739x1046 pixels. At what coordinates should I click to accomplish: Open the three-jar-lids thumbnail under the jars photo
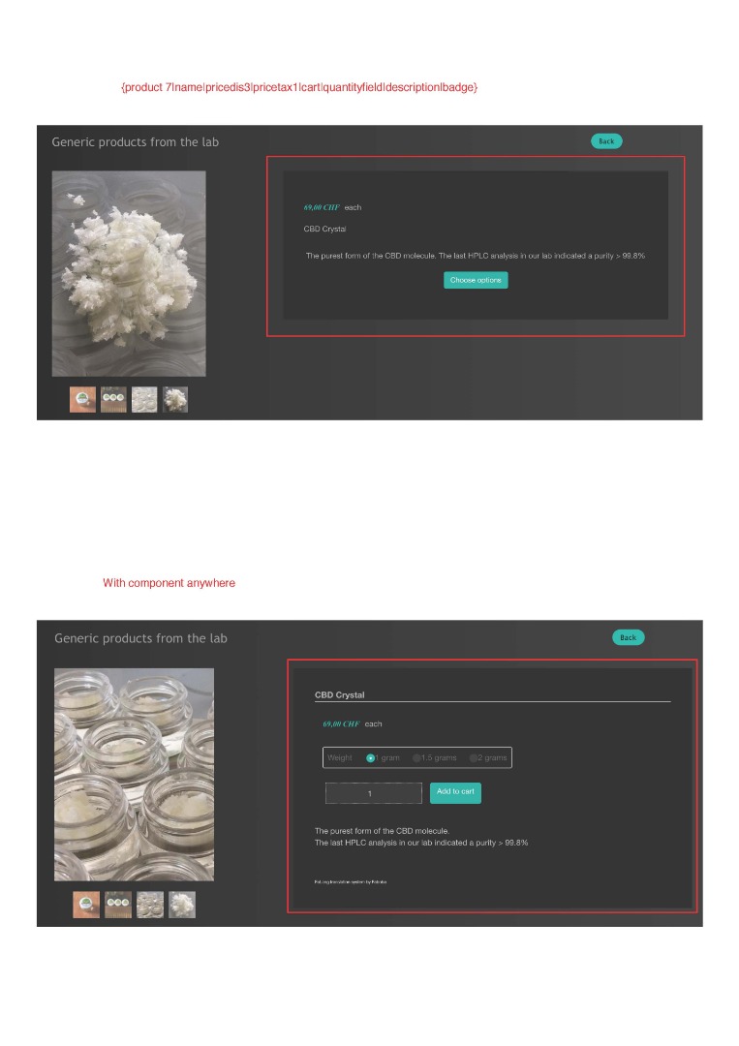(118, 905)
